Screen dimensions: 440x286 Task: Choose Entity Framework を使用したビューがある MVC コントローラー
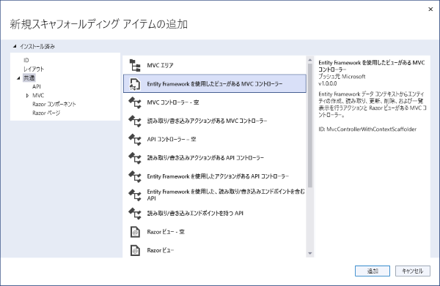[x=215, y=83]
